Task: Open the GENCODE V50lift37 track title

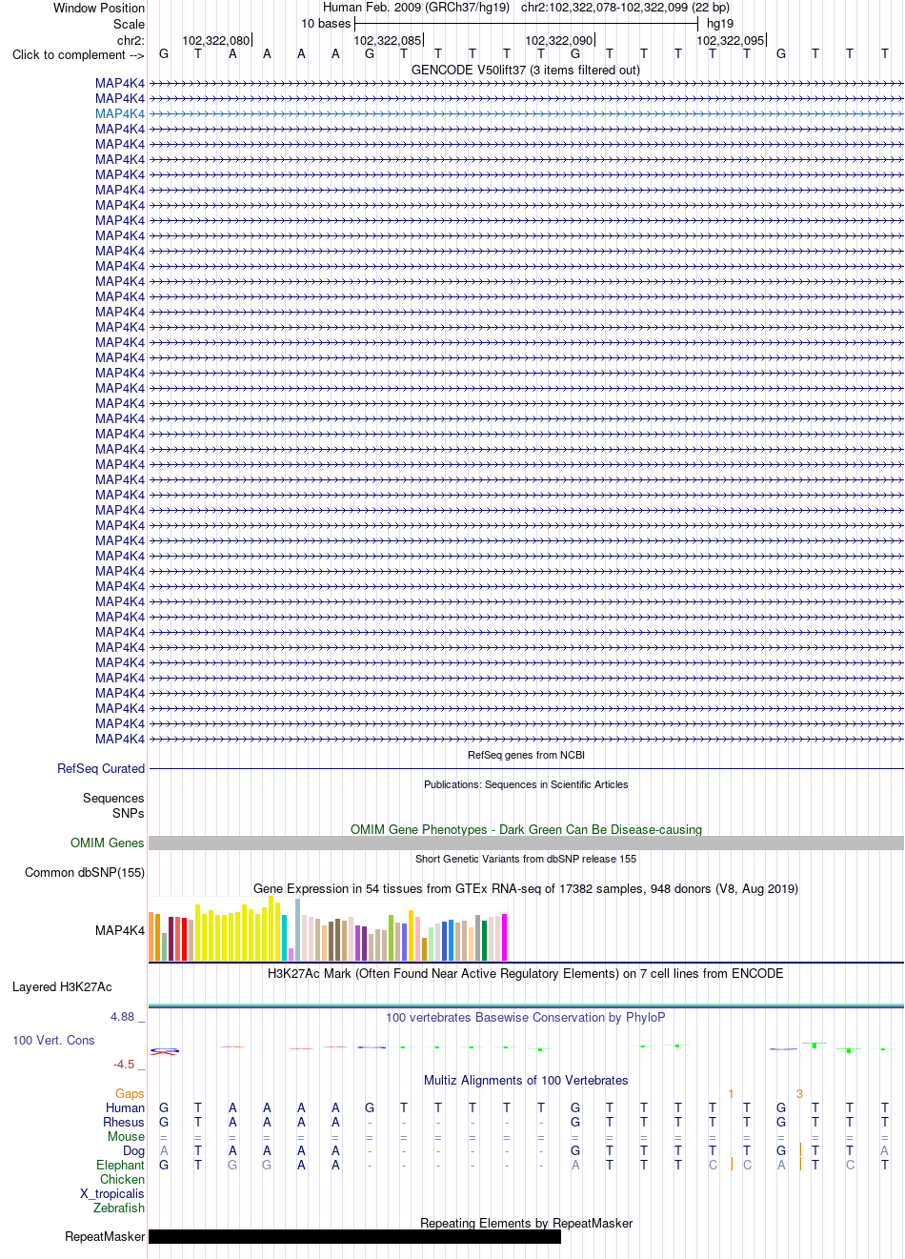Action: tap(526, 70)
